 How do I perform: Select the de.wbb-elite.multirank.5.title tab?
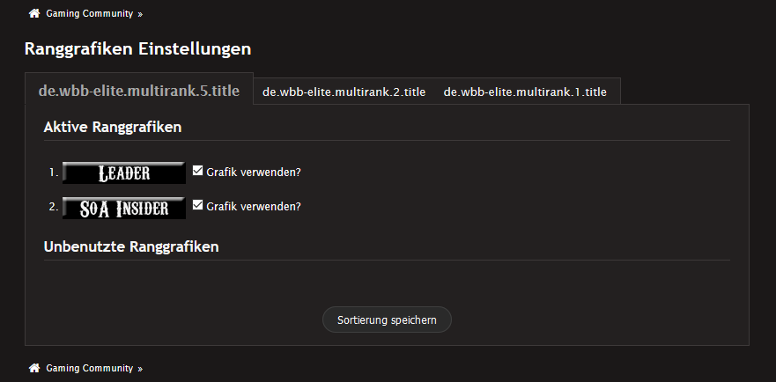[139, 91]
